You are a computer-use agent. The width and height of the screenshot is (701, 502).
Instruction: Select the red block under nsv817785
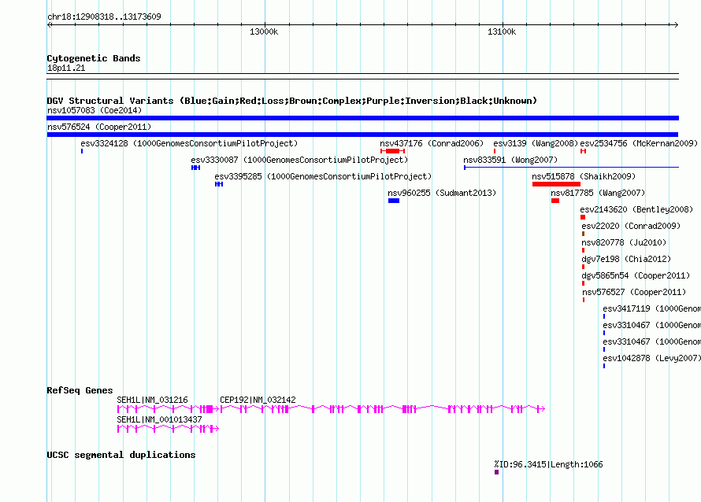click(555, 201)
